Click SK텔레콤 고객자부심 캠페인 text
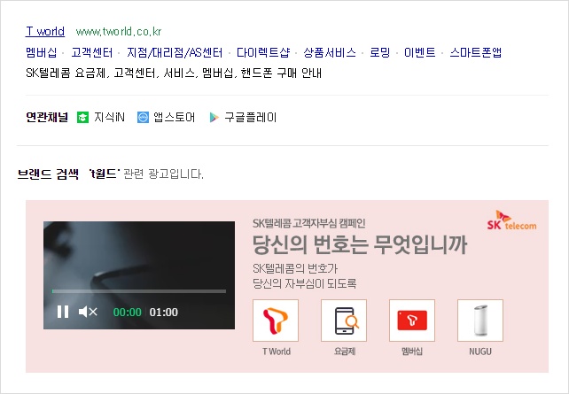The image size is (569, 394). click(x=308, y=223)
